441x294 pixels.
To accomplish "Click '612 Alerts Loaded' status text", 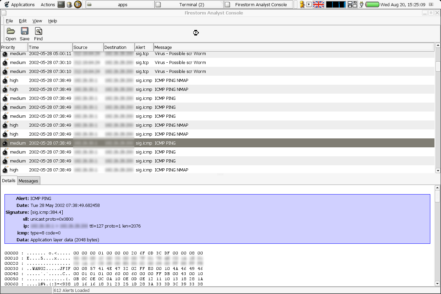I will (72, 290).
